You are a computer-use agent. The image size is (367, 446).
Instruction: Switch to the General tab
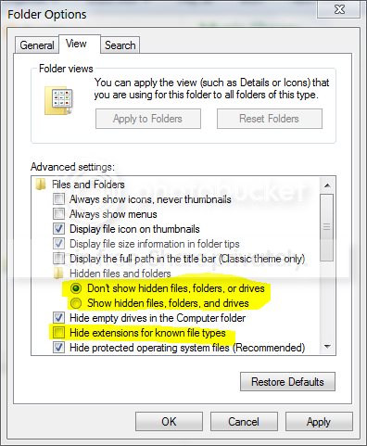[x=37, y=45]
